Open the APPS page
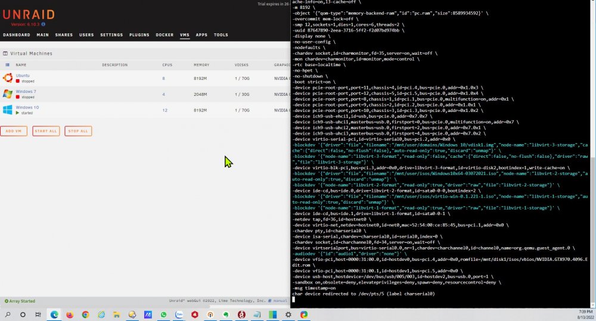Image resolution: width=596 pixels, height=321 pixels. (201, 35)
